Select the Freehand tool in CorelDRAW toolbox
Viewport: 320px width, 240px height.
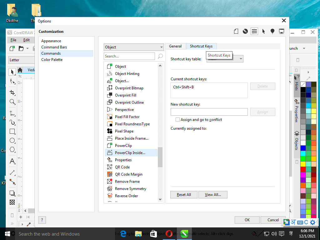point(12,113)
